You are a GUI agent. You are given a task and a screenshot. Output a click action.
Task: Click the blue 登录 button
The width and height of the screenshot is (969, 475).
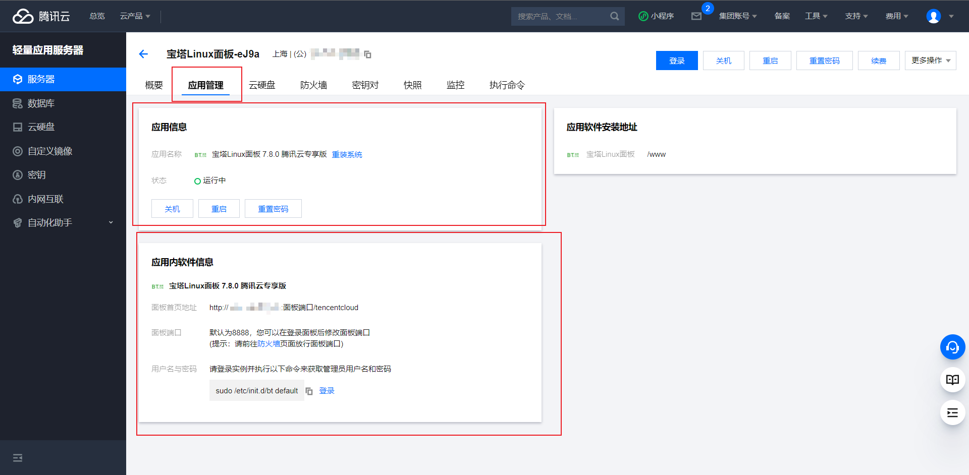[x=677, y=61]
